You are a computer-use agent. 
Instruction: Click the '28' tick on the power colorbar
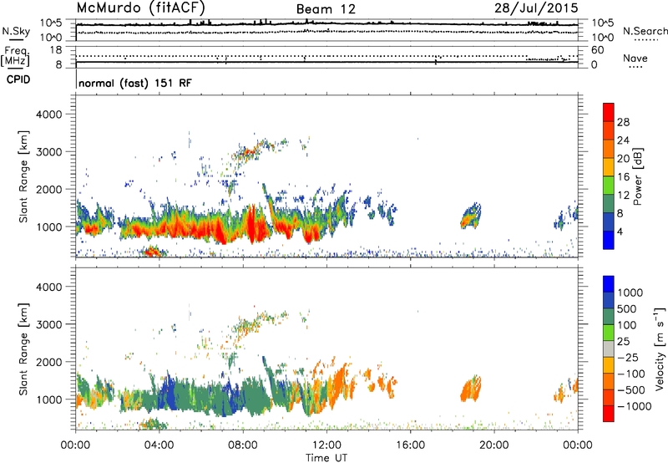pos(623,122)
